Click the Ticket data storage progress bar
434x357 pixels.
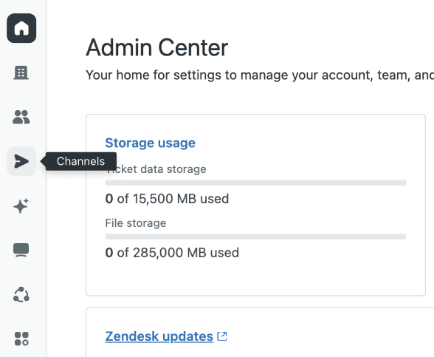tap(255, 183)
